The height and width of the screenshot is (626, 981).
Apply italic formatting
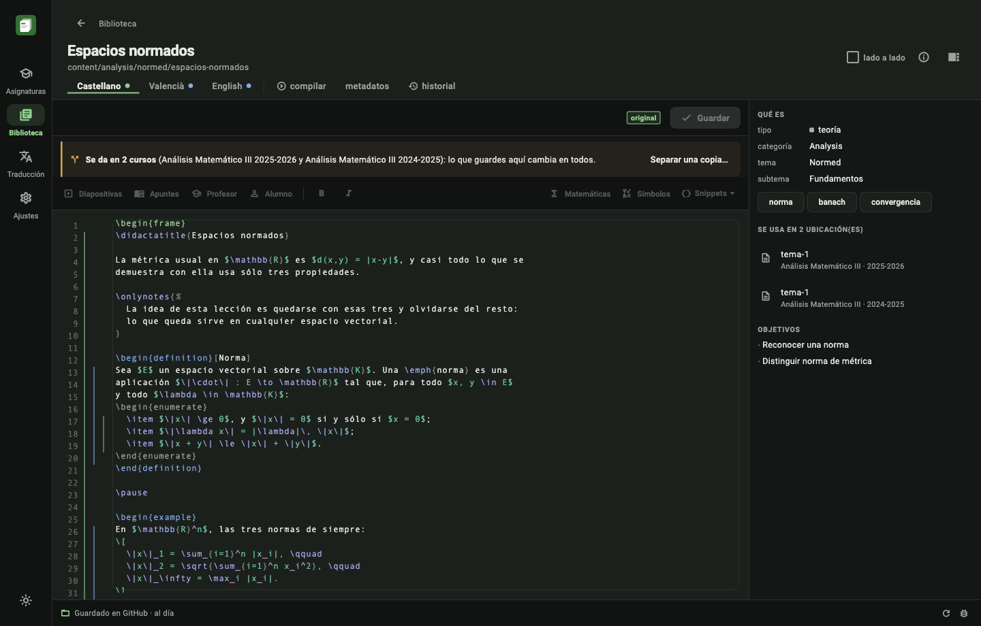349,193
